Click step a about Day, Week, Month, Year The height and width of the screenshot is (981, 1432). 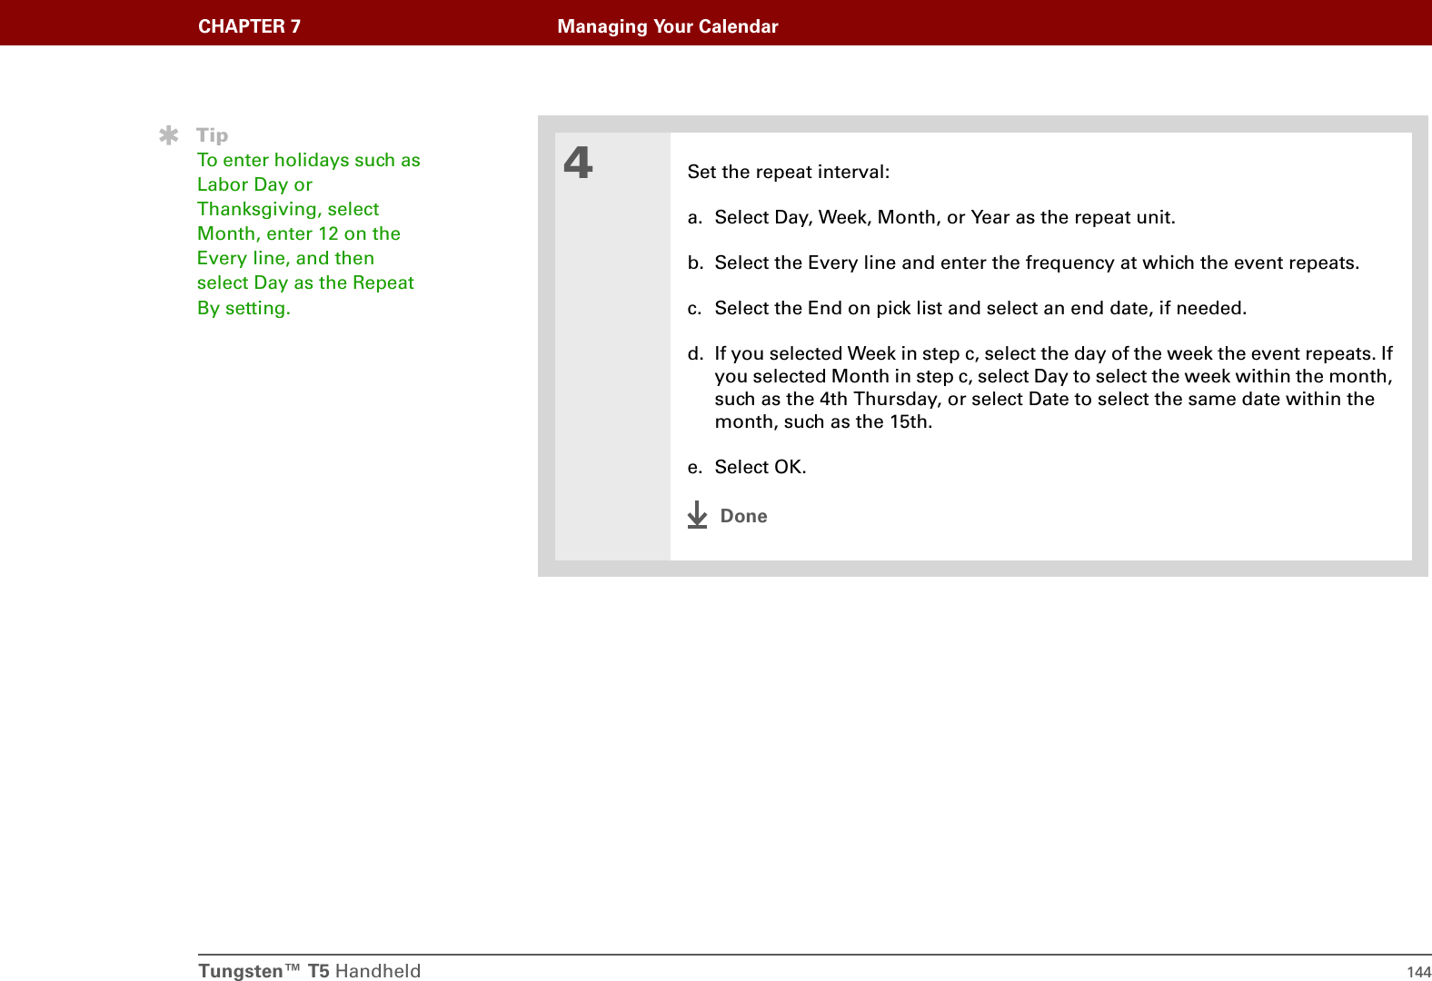[931, 217]
